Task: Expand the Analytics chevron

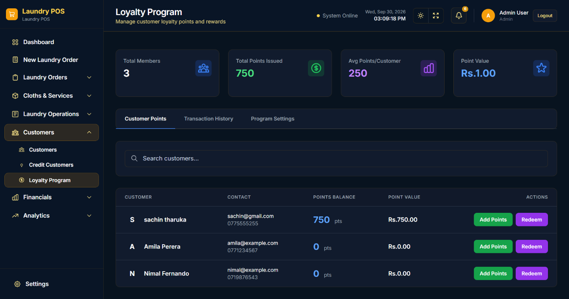Action: 89,216
